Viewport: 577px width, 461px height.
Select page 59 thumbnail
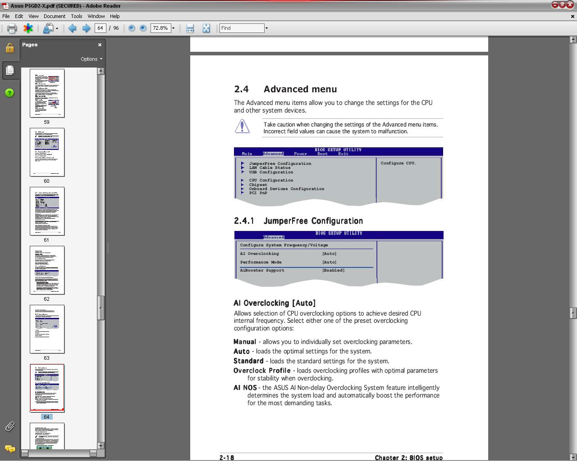coord(47,93)
